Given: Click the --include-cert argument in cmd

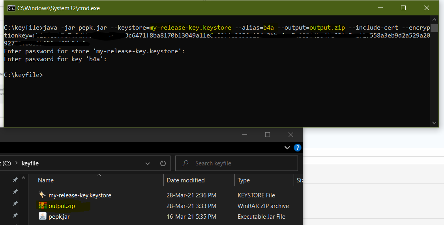Looking at the screenshot, I should (x=373, y=28).
